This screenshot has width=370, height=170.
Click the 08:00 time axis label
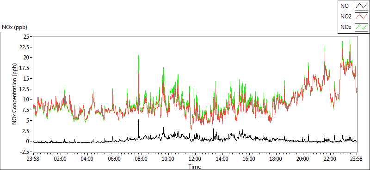coord(141,158)
